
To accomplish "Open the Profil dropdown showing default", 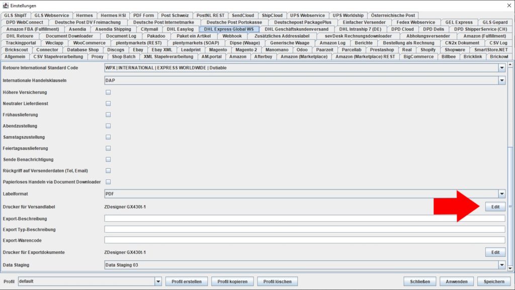I will 158,281.
